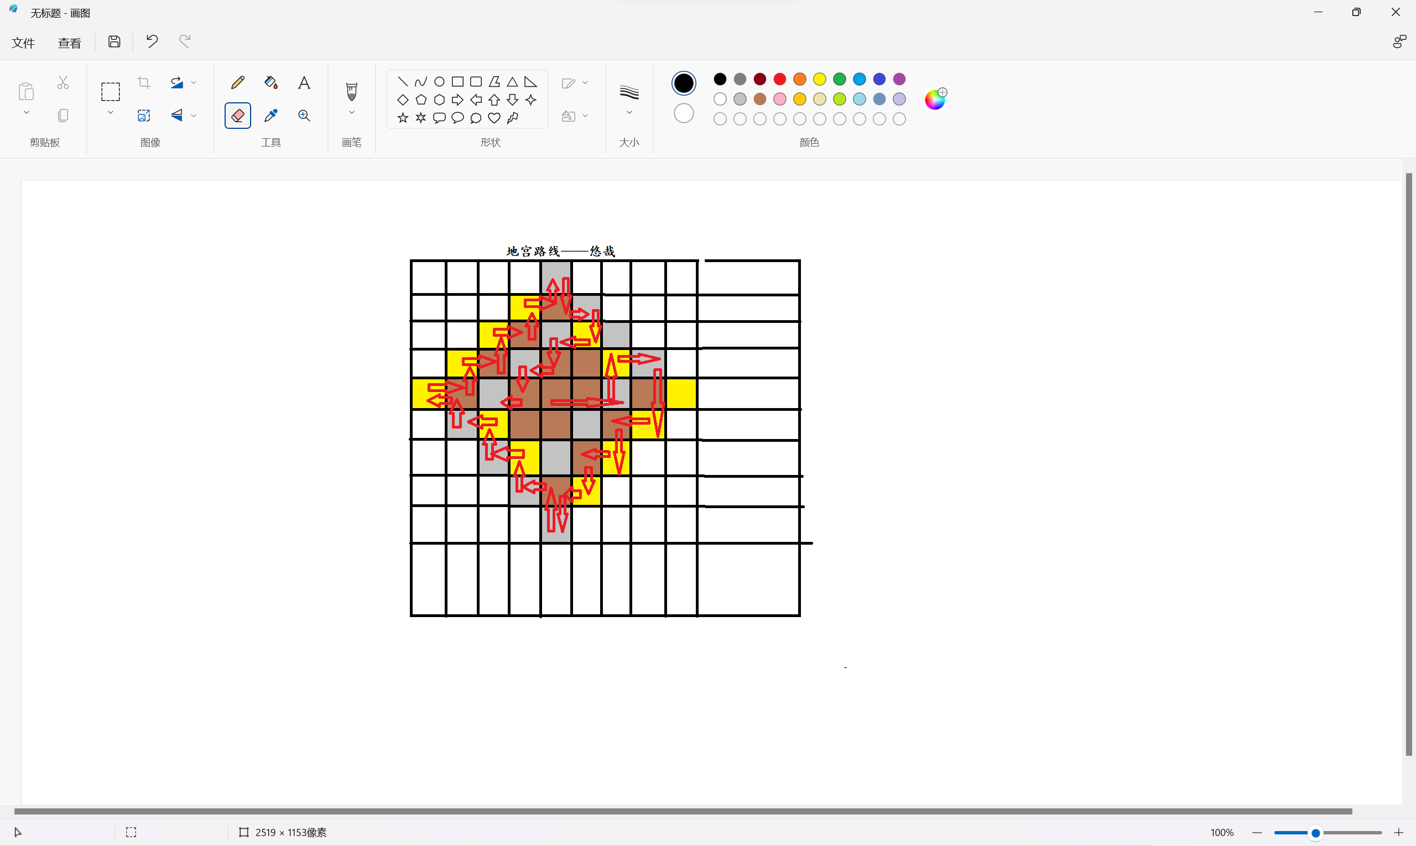Expand the selection tool options chevron
This screenshot has height=846, width=1416.
tap(111, 113)
